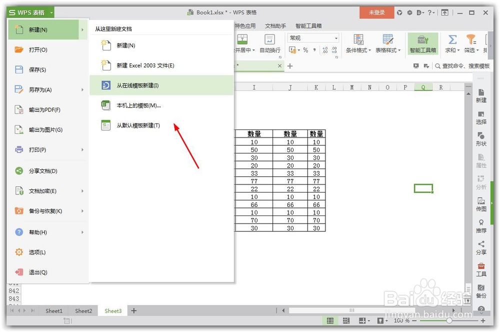
Task: Close the current document tab
Action: pyautogui.click(x=279, y=66)
